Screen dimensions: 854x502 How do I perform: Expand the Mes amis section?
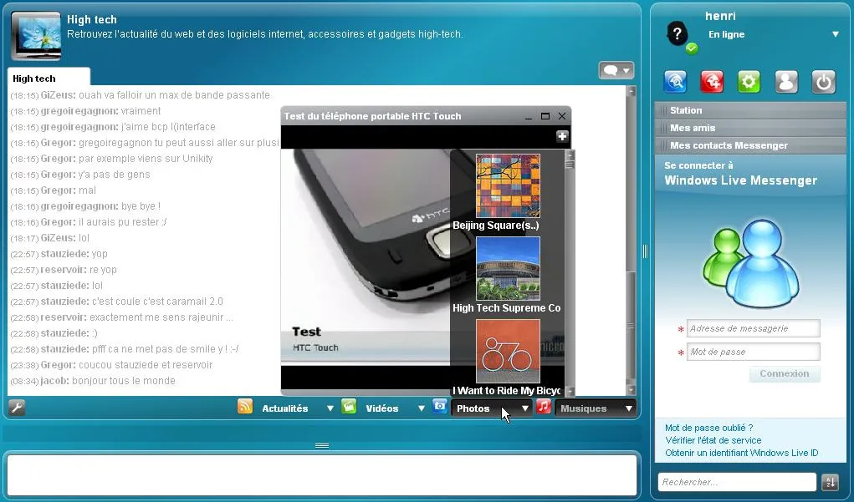pos(750,128)
